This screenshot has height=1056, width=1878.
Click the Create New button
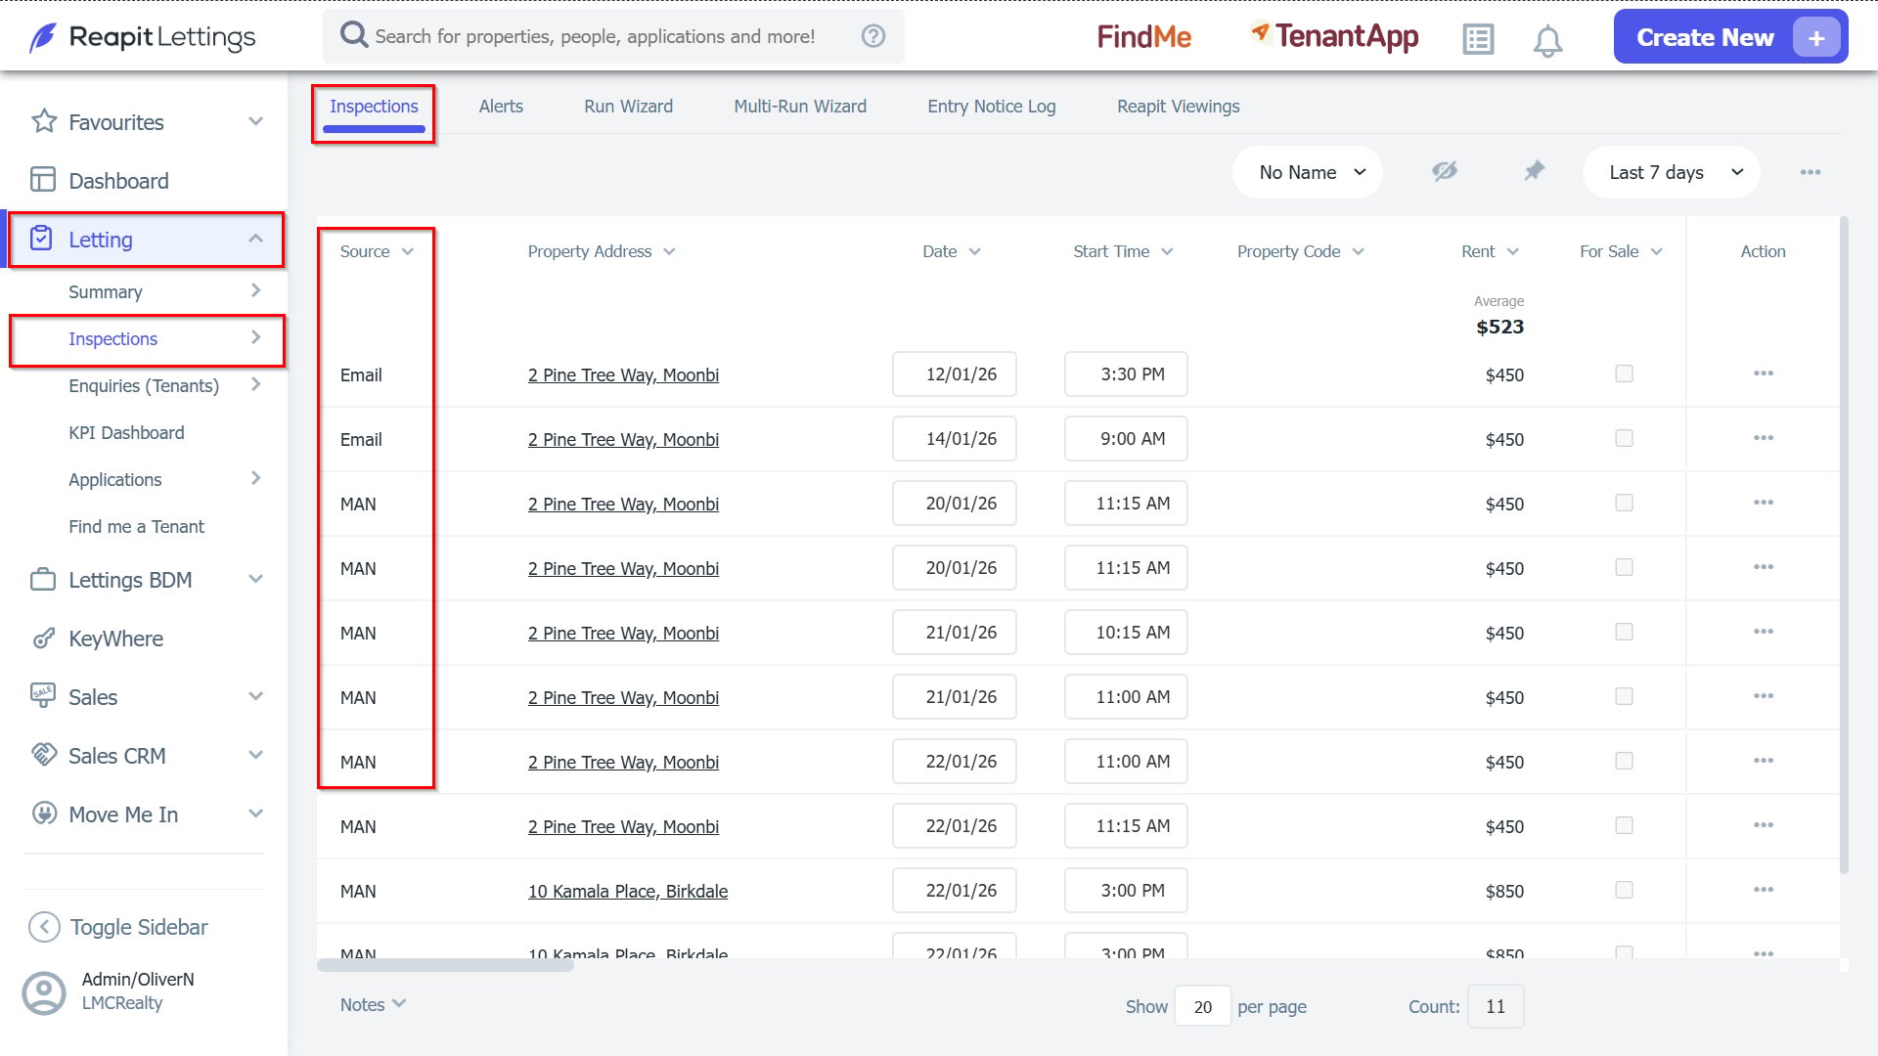pyautogui.click(x=1730, y=37)
